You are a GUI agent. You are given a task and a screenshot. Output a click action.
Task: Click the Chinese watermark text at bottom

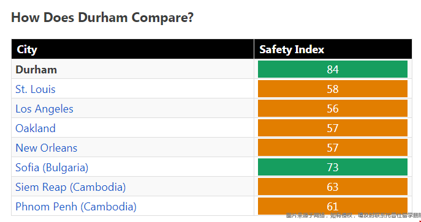coord(354,215)
